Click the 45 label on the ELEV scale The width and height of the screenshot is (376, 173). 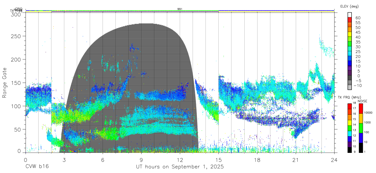pos(358,32)
